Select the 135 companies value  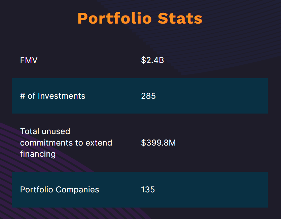148,189
